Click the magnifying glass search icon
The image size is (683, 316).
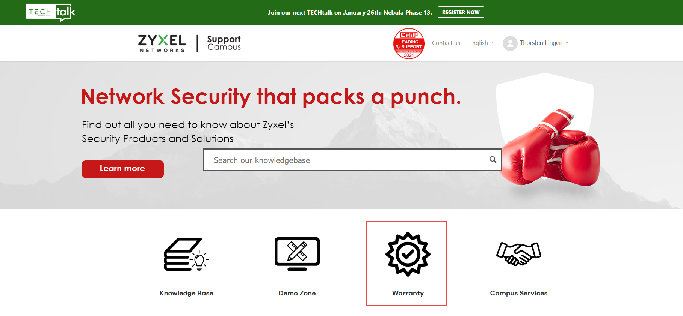pyautogui.click(x=493, y=160)
